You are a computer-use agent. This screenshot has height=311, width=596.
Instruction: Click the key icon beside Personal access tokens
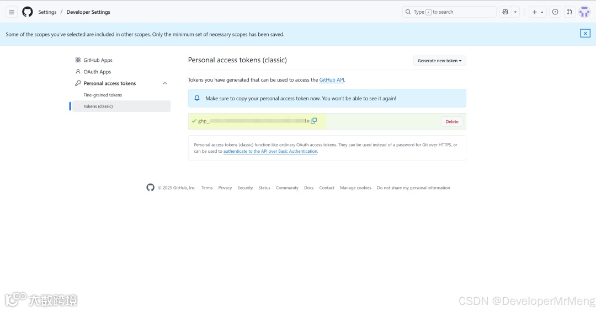[x=78, y=83]
